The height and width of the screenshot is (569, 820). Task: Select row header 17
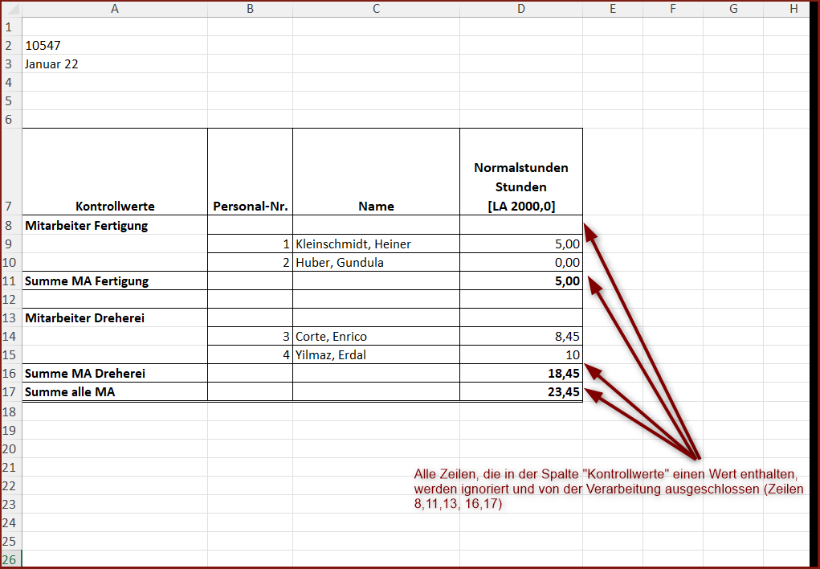(x=10, y=392)
